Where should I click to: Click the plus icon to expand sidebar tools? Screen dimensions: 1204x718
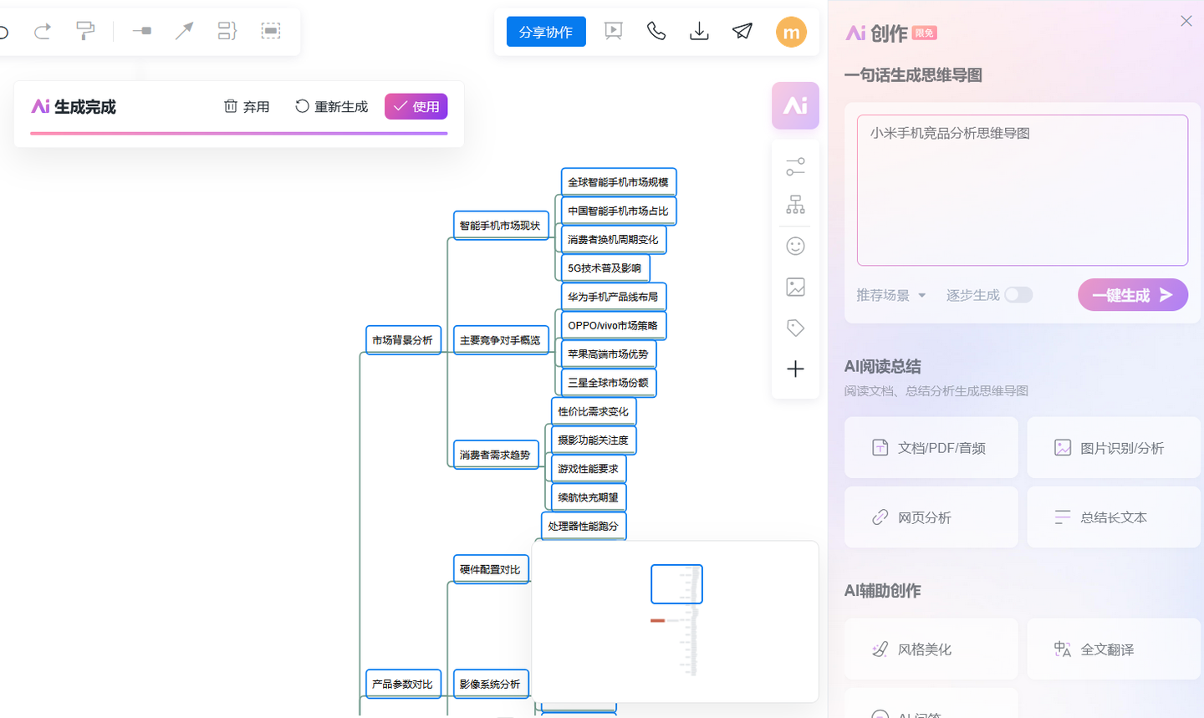[x=795, y=369]
